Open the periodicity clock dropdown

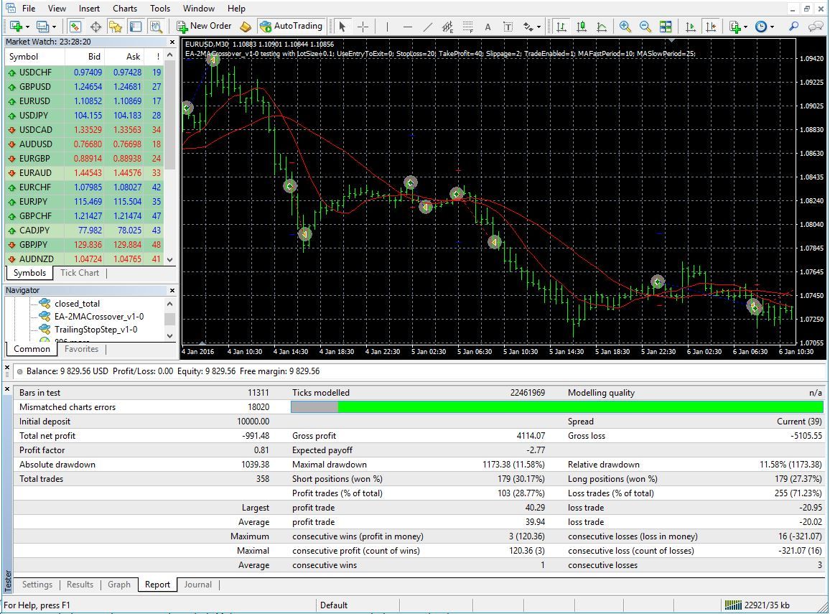(773, 27)
